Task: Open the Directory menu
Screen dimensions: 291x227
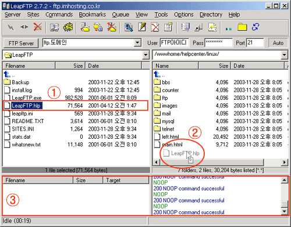Action: click(x=211, y=15)
